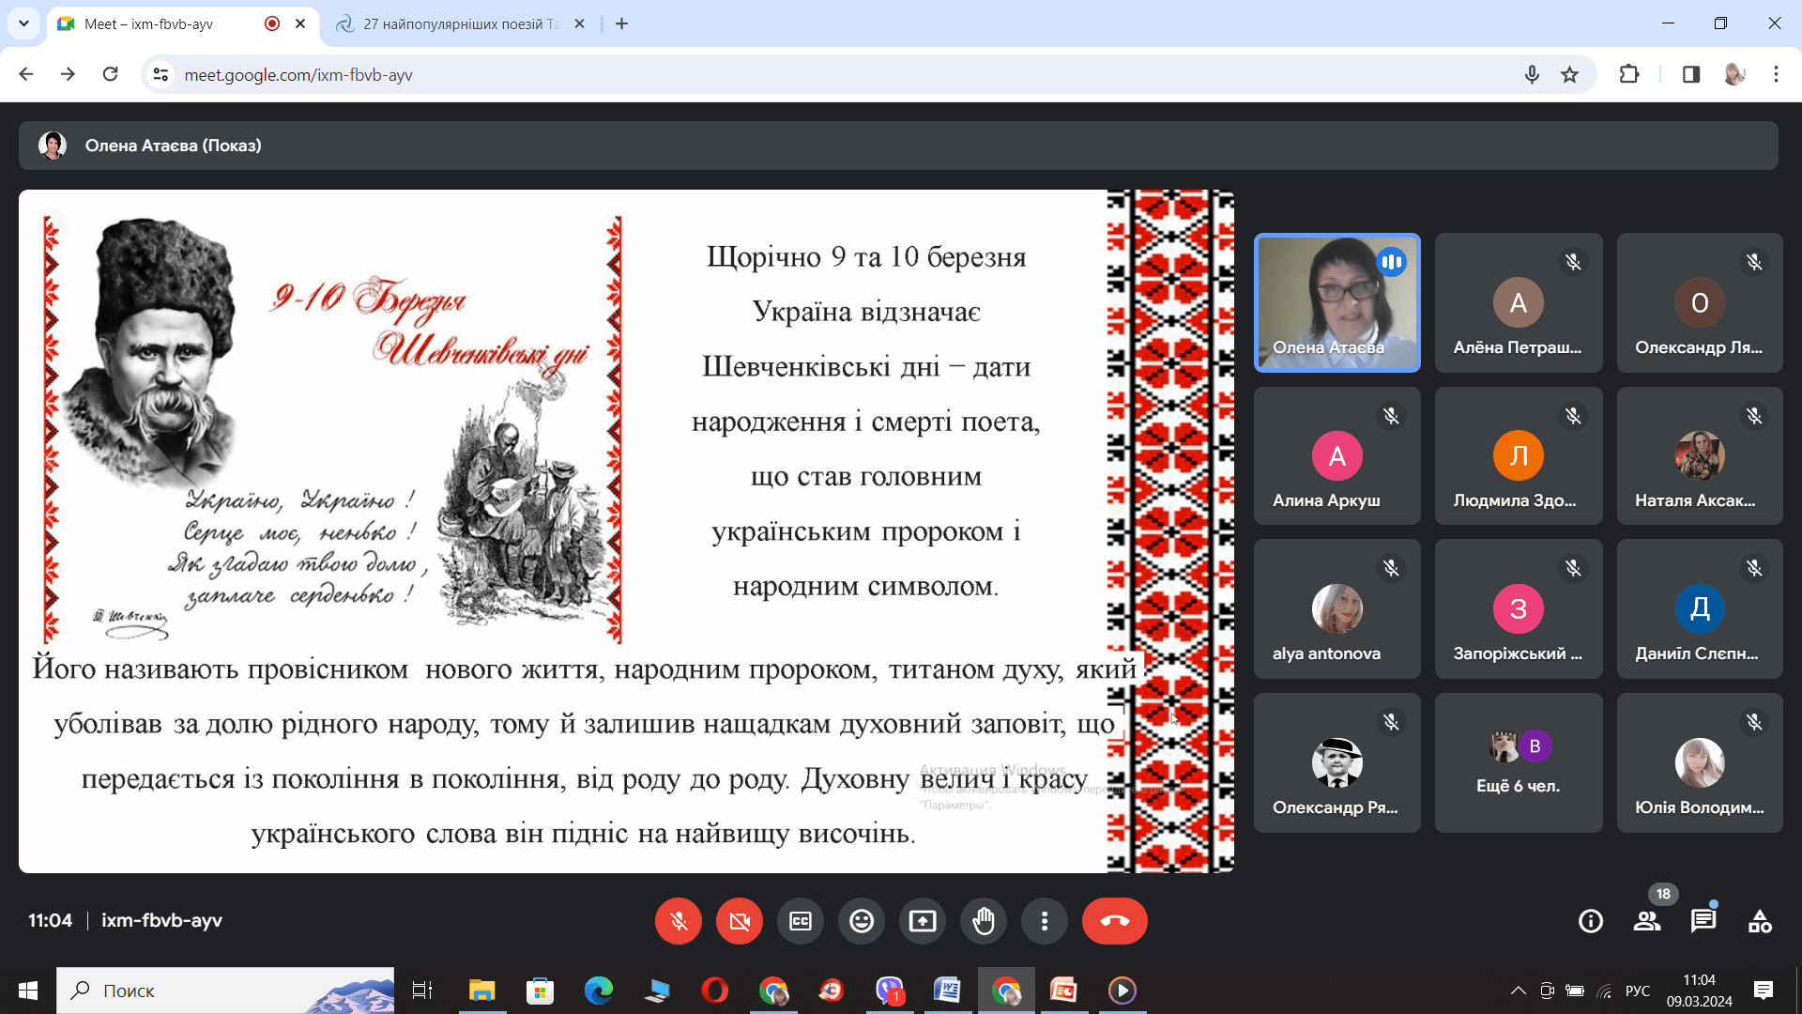Turn on the camera in Meet controls
This screenshot has height=1014, width=1802.
740,921
